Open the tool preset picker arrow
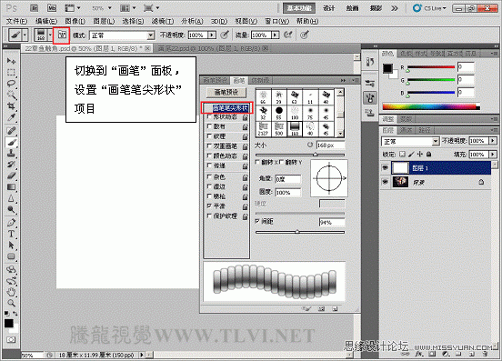This screenshot has height=361, width=502. (25, 35)
